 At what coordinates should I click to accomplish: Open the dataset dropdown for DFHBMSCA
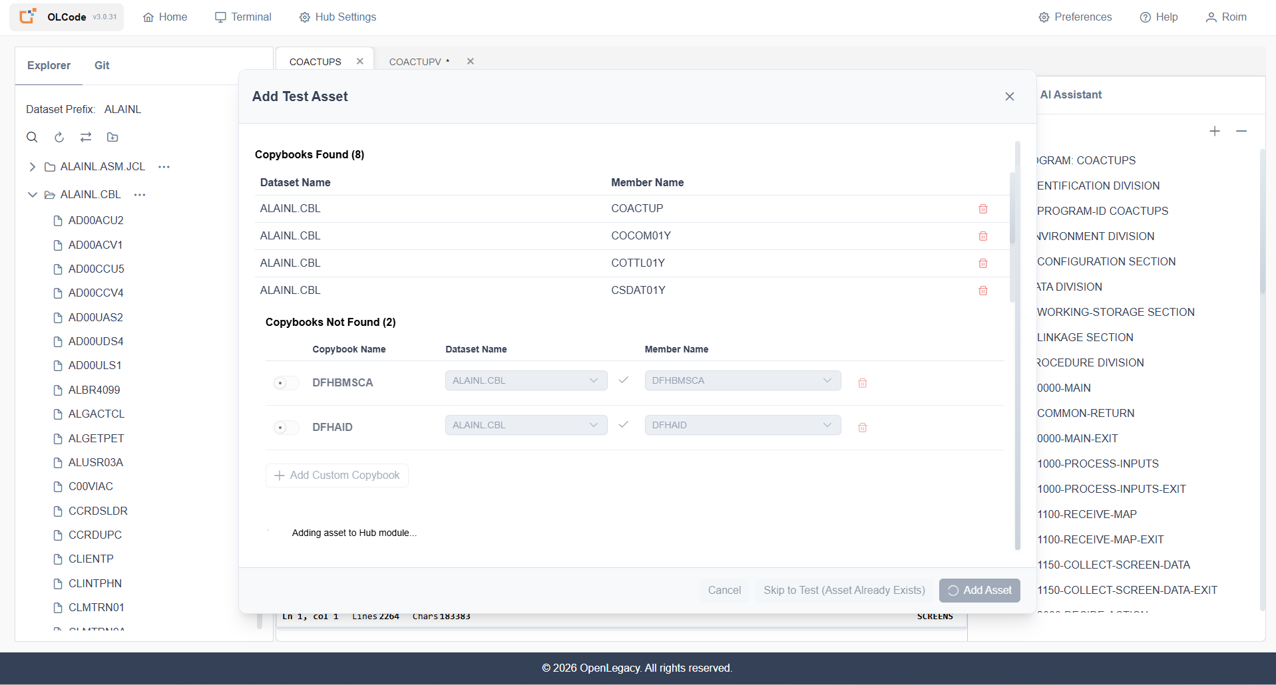tap(526, 380)
